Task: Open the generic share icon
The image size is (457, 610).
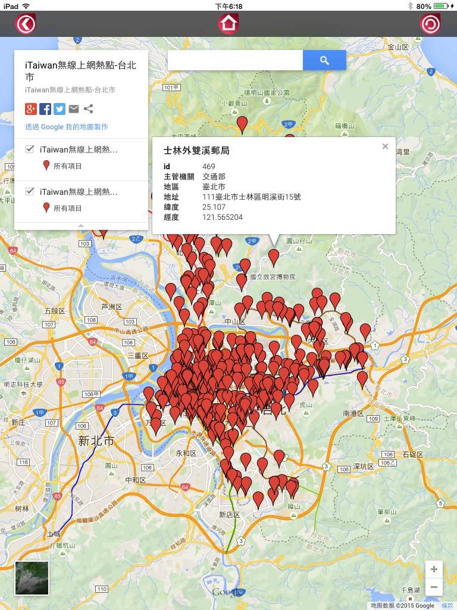Action: point(88,109)
